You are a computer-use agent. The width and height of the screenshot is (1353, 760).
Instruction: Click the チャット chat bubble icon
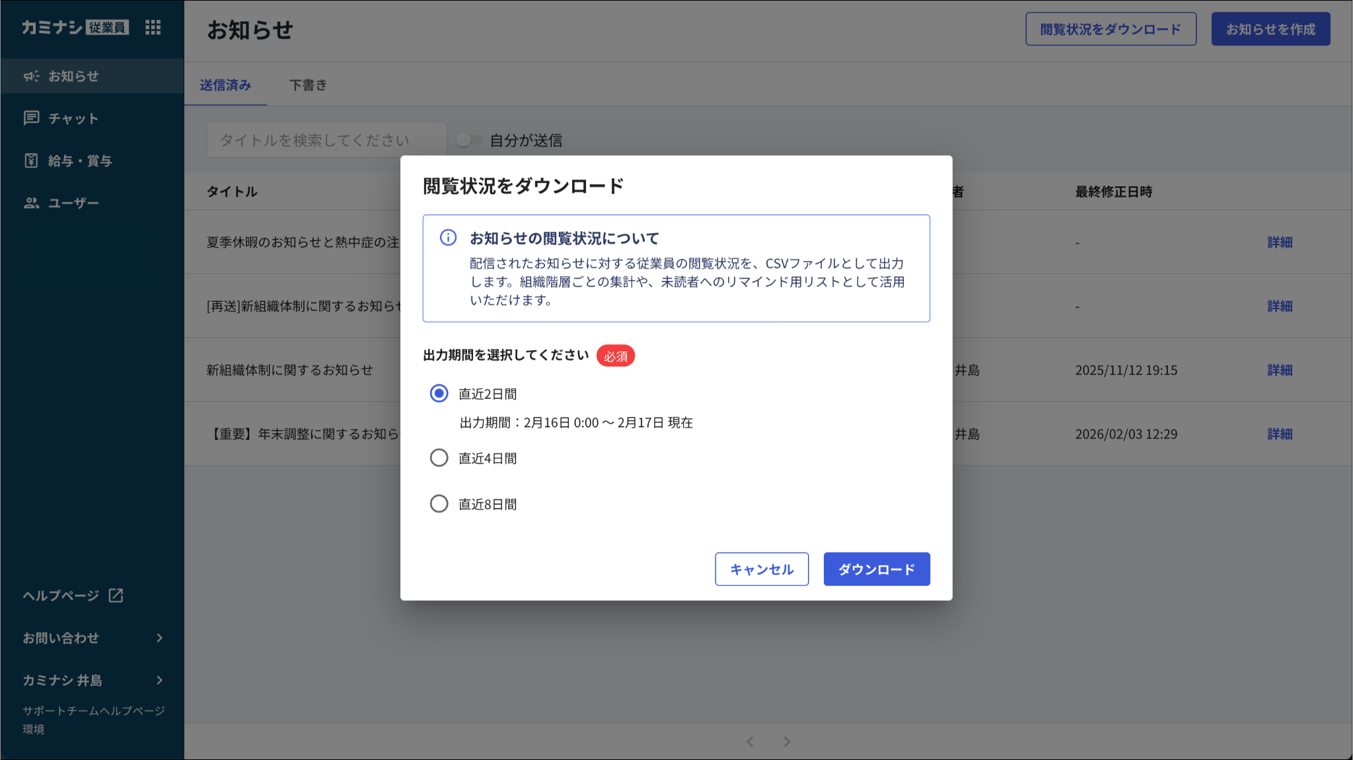(31, 118)
